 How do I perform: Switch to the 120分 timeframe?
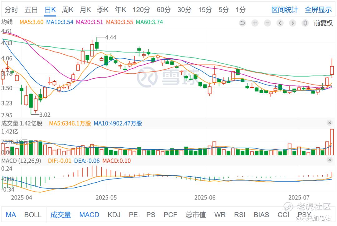(x=141, y=10)
